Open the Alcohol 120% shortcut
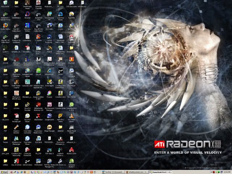232x174 pixels. coord(71,151)
